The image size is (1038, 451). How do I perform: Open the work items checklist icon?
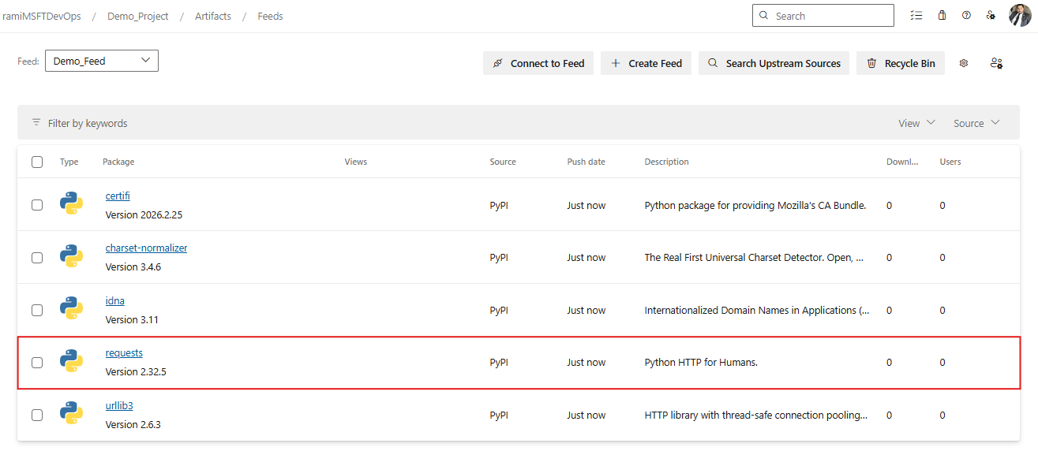[x=916, y=16]
